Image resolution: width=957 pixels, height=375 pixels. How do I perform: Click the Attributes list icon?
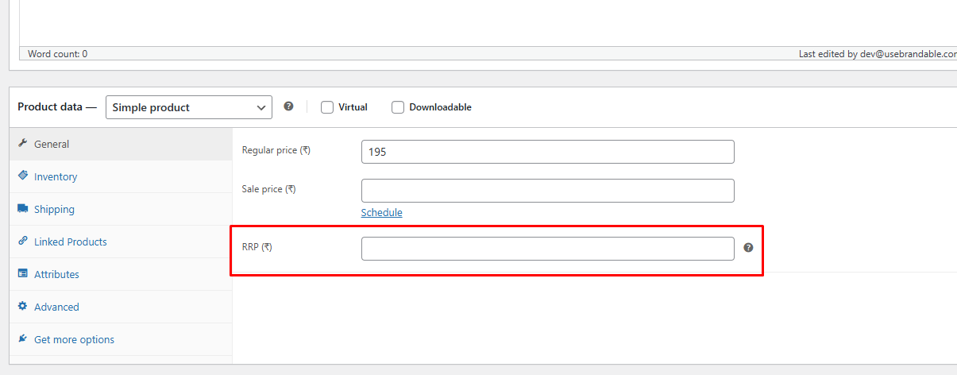click(x=22, y=274)
